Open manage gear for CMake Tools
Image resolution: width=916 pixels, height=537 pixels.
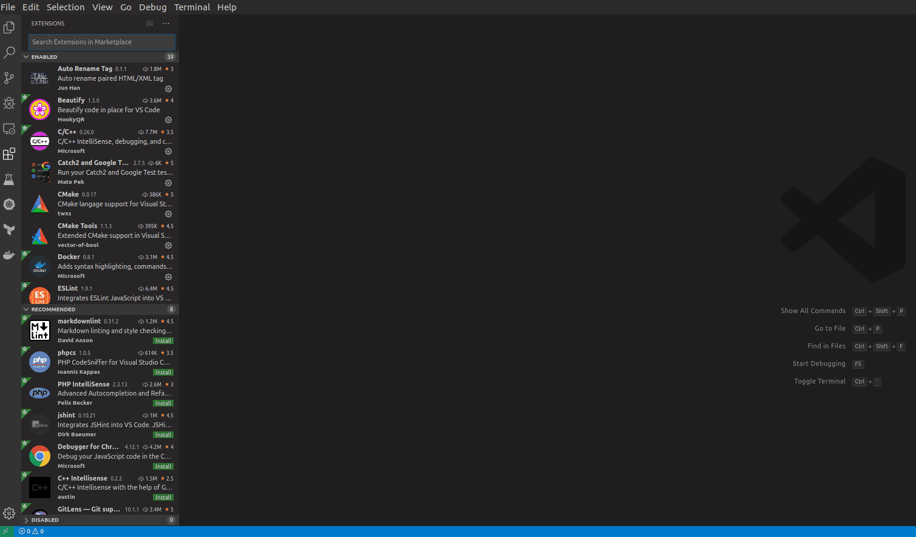169,246
